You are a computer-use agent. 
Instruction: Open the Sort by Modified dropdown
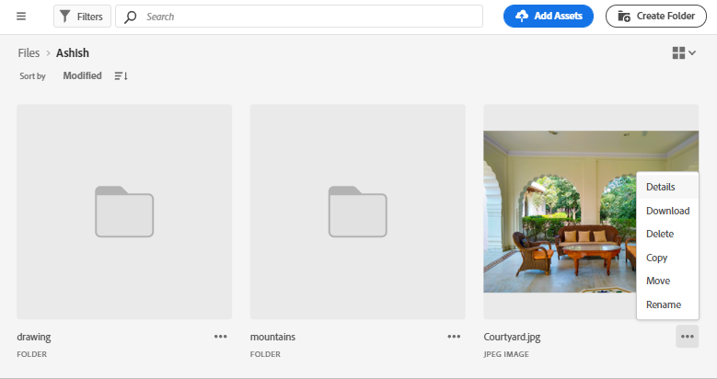[82, 75]
